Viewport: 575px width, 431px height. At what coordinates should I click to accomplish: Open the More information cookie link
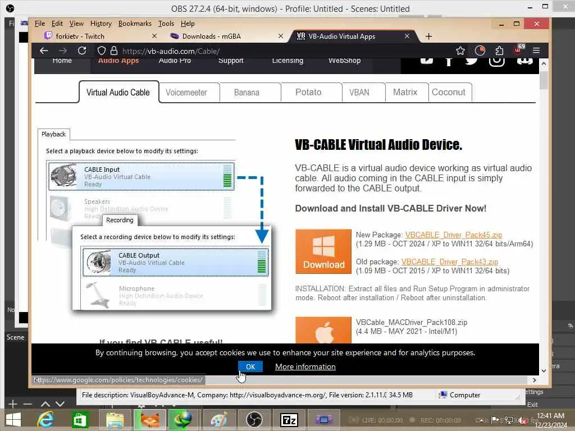(305, 366)
